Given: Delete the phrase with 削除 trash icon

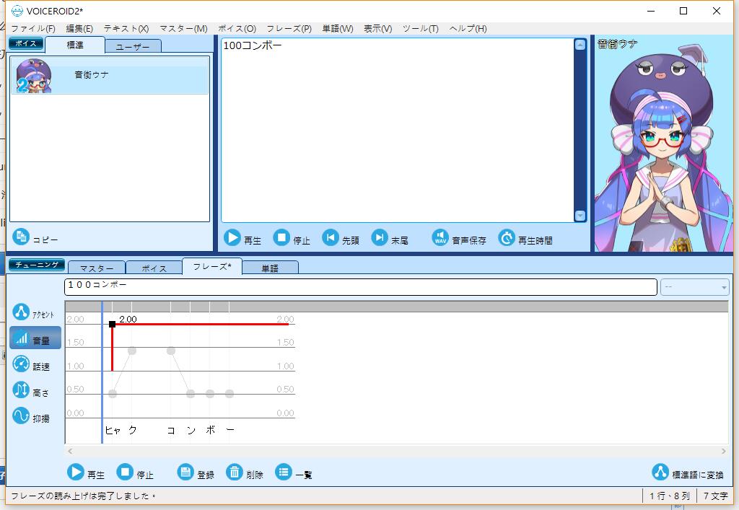Looking at the screenshot, I should tap(235, 472).
